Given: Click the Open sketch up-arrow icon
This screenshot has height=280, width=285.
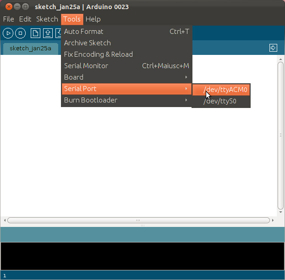Looking at the screenshot, I should pos(48,33).
